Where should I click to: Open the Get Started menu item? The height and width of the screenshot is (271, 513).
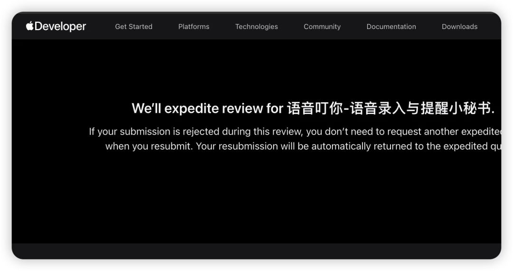pyautogui.click(x=133, y=27)
